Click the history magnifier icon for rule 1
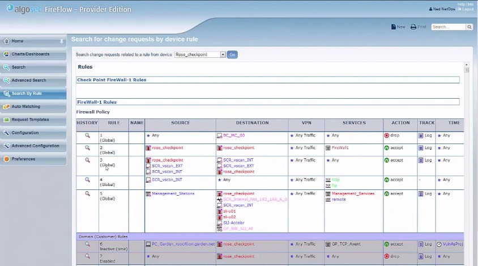478x266 pixels. [x=87, y=136]
